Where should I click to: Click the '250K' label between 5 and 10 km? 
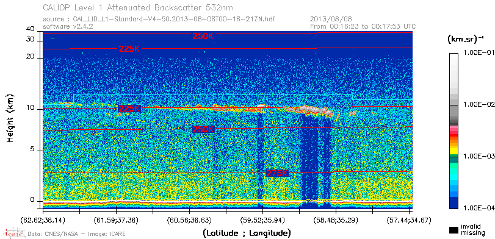(x=203, y=129)
